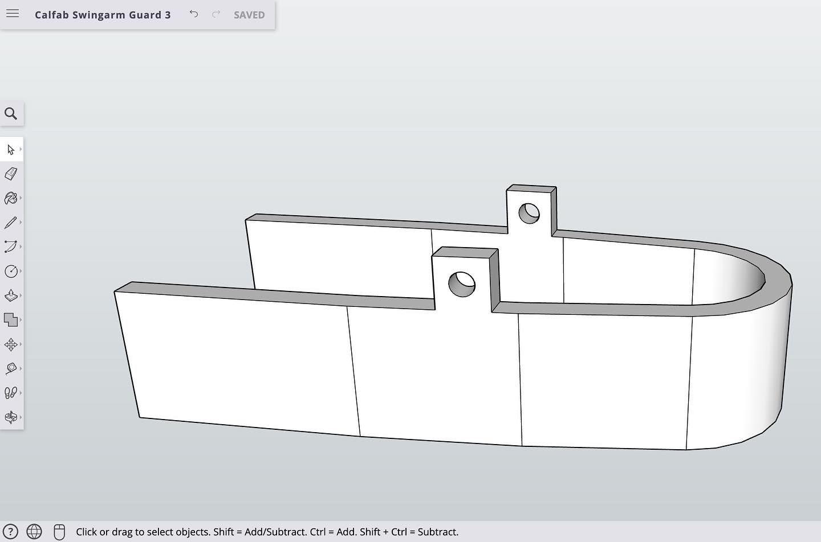Redo the last undone action
Image resolution: width=821 pixels, height=542 pixels.
[x=216, y=14]
